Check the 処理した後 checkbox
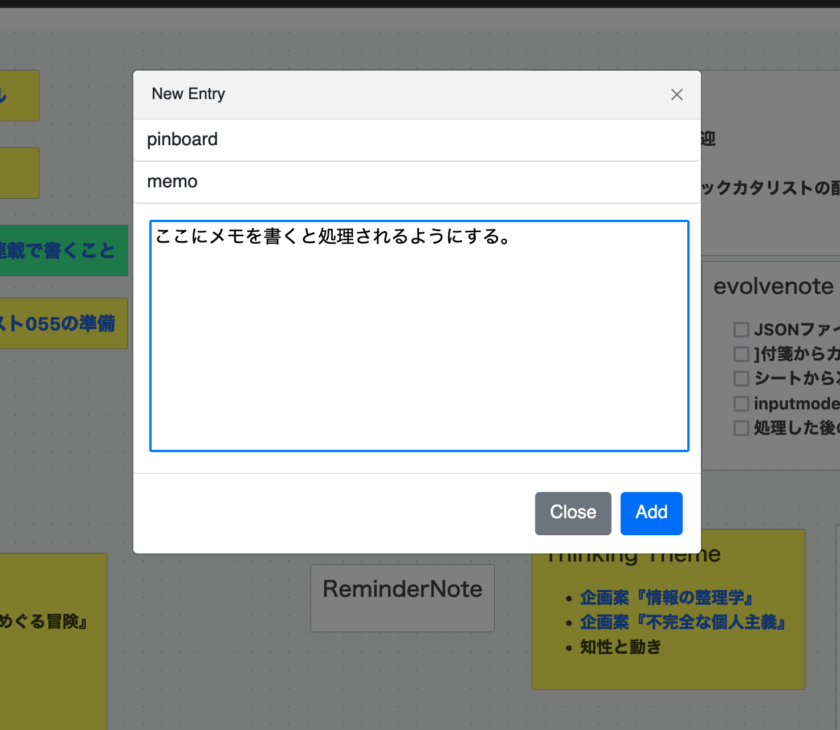840x730 pixels. 741,428
